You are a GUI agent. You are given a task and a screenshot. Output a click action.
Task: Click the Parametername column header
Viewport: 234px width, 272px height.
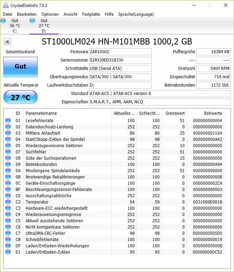click(68, 113)
